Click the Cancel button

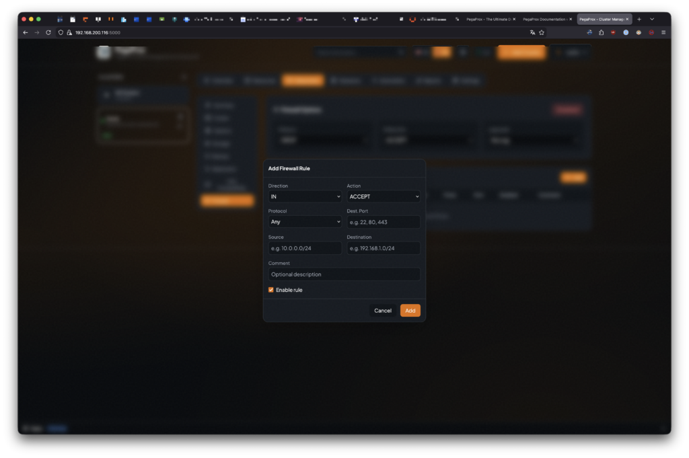pos(383,311)
